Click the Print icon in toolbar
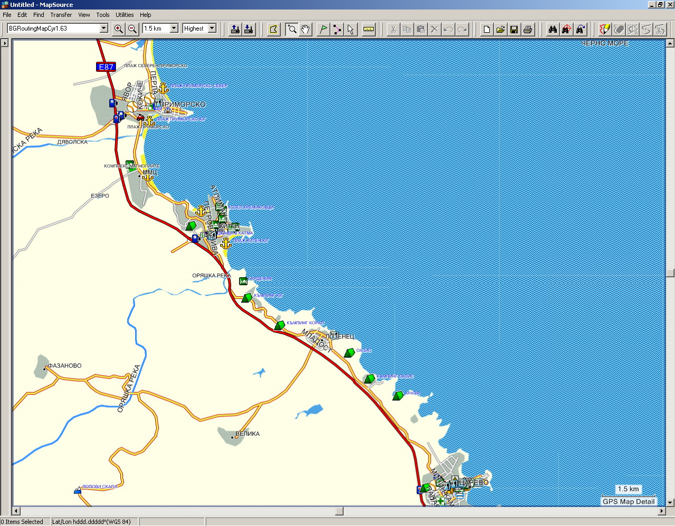The height and width of the screenshot is (526, 675). click(528, 29)
